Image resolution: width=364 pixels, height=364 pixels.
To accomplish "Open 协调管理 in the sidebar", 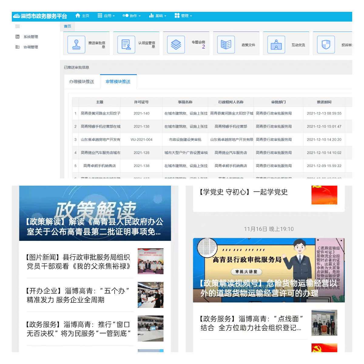I will click(x=31, y=47).
